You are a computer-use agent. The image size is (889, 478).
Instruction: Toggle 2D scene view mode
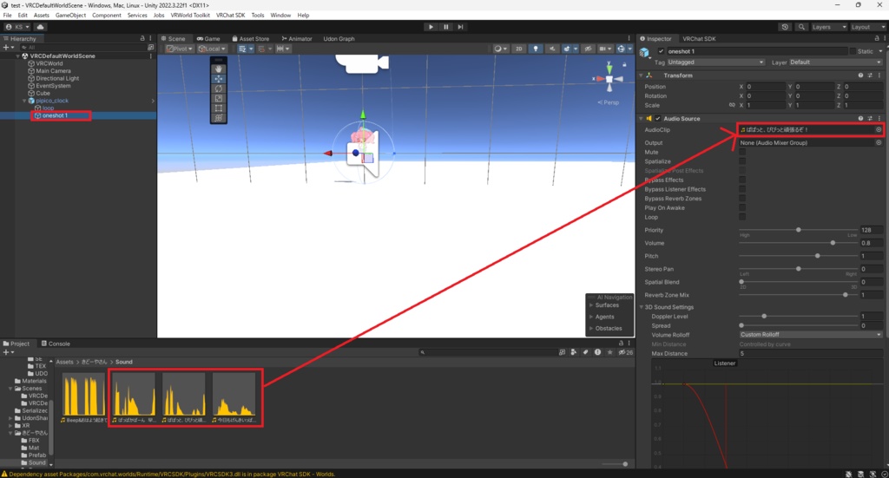click(519, 49)
